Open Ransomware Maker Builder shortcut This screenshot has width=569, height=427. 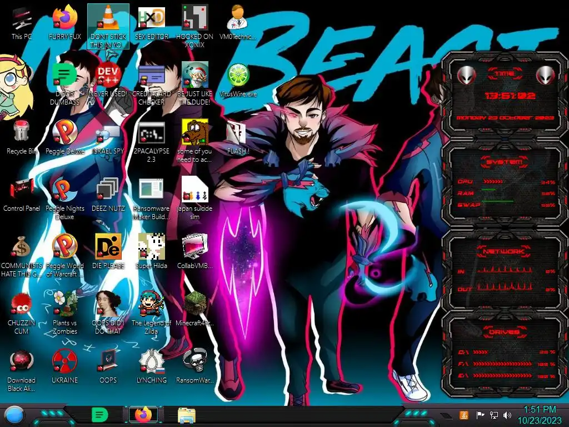(151, 199)
